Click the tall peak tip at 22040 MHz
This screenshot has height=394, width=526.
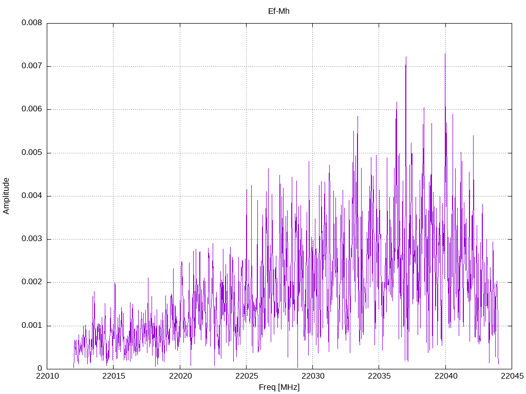point(445,54)
